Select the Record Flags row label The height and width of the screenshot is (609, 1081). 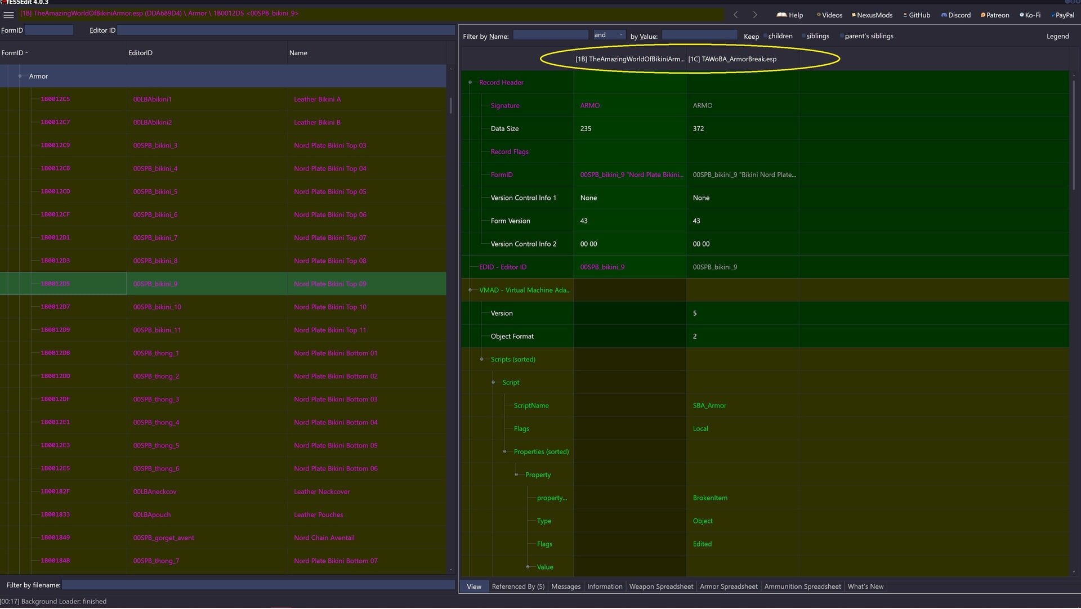[510, 152]
